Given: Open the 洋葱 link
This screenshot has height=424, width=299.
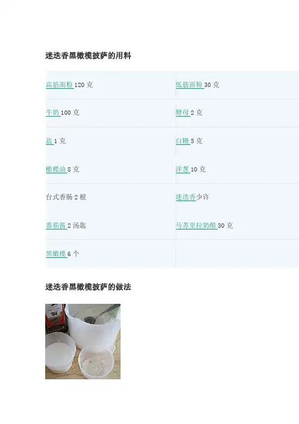Looking at the screenshot, I should pyautogui.click(x=183, y=169).
